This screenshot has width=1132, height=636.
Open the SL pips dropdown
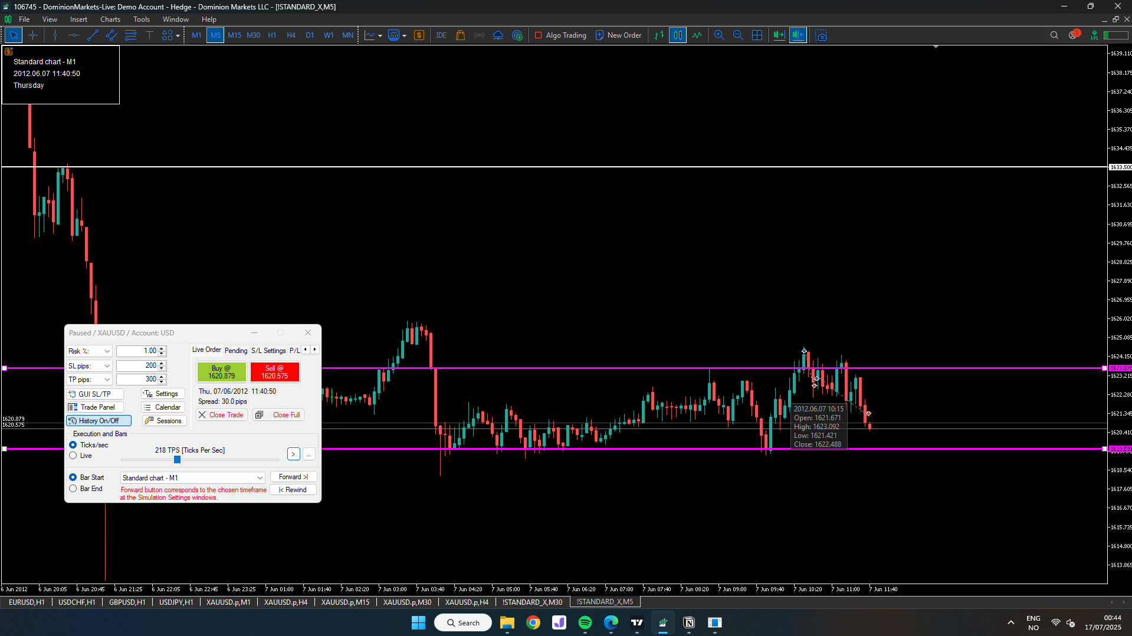click(89, 366)
